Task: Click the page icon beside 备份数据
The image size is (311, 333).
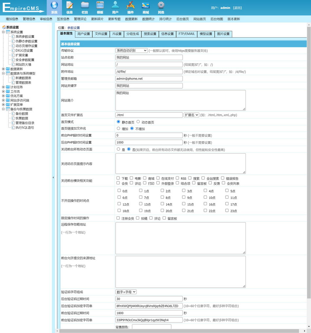Action: 13,114
